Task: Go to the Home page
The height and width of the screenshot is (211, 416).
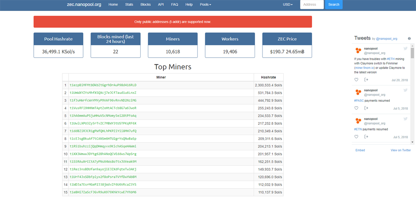Action: [x=113, y=5]
